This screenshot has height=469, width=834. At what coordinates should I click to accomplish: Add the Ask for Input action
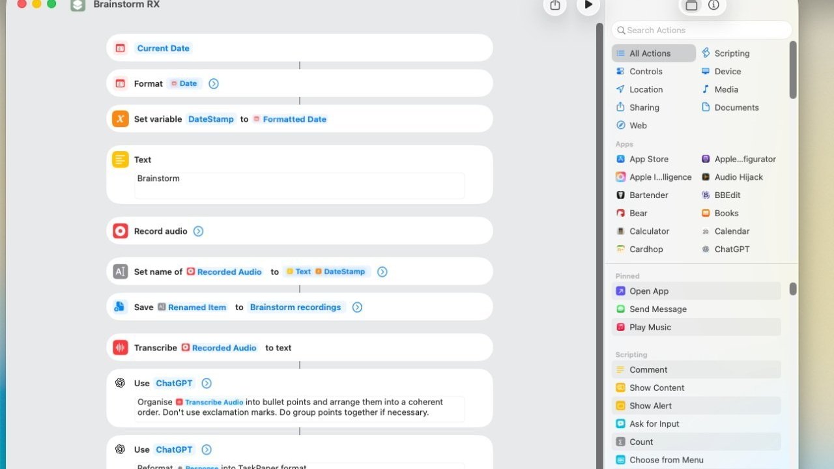(696, 424)
